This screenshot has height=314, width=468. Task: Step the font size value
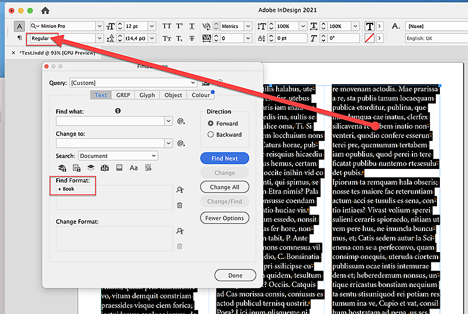pyautogui.click(x=120, y=26)
